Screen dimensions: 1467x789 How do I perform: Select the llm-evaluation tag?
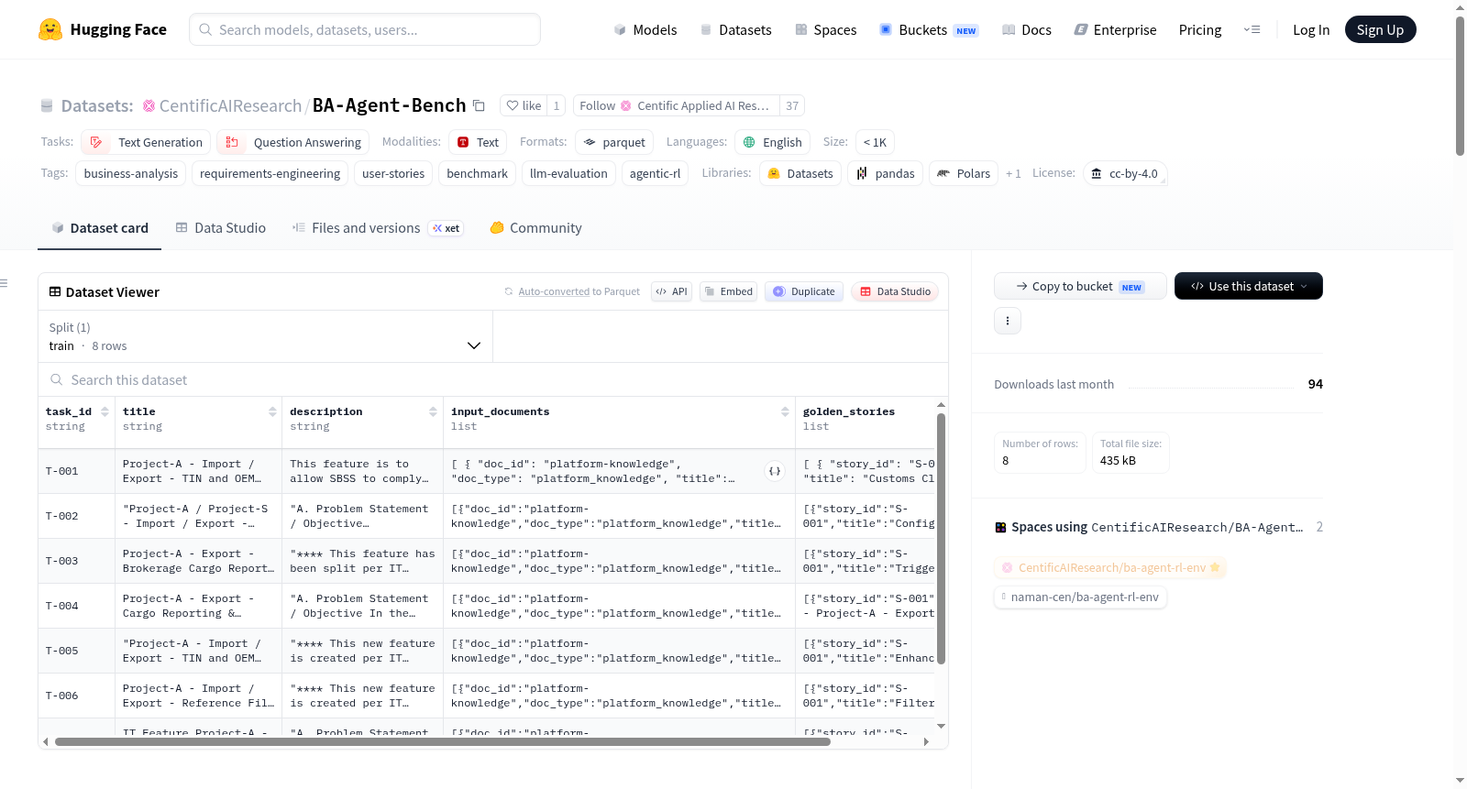tap(568, 173)
